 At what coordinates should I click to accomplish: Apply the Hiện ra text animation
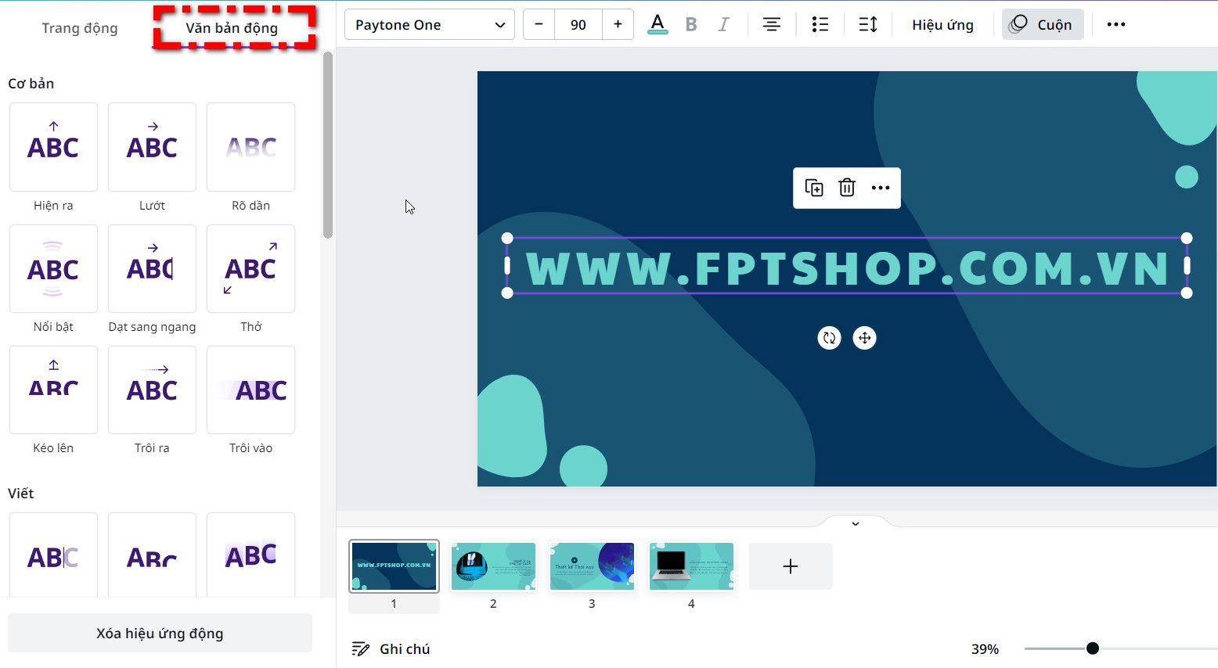[53, 147]
